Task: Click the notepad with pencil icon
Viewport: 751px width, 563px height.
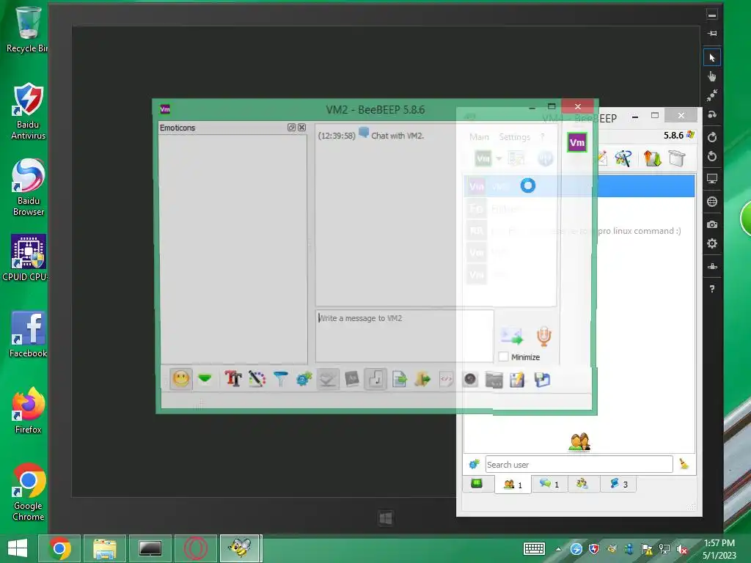Action: [517, 380]
